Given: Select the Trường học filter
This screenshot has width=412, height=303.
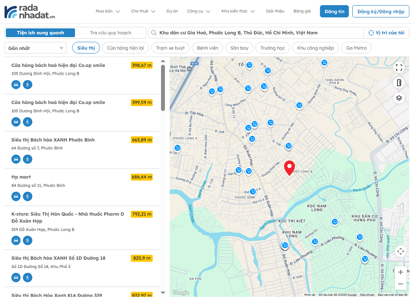Looking at the screenshot, I should coord(273,48).
